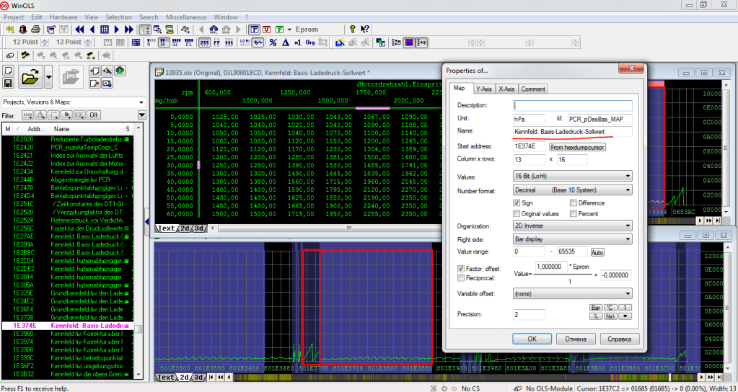Switch to the Y-Axis tab
The image size is (738, 392).
point(483,89)
